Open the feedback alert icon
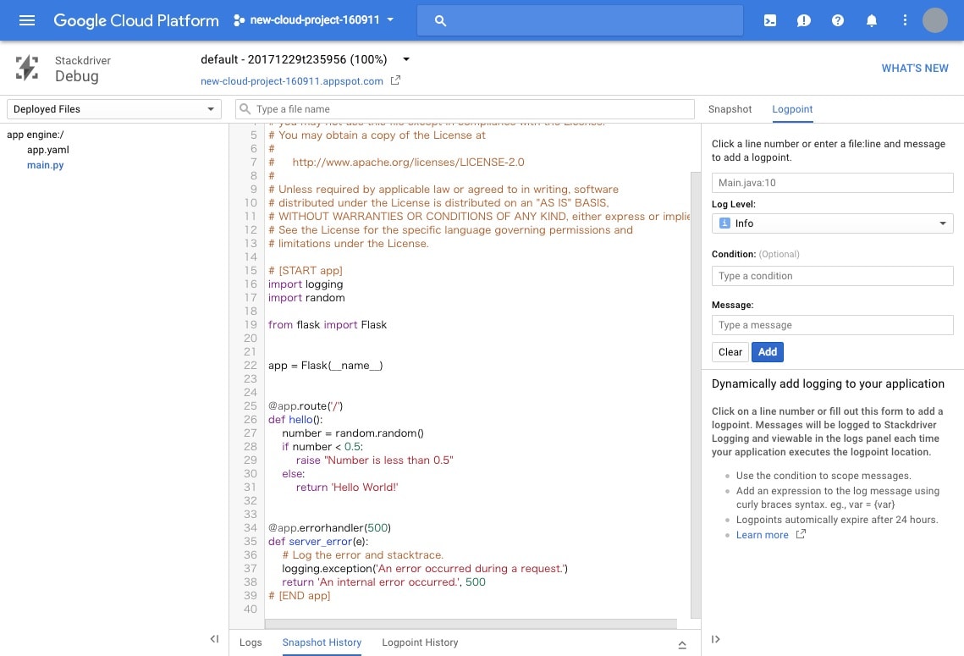Screen dimensions: 964x656 coord(803,20)
